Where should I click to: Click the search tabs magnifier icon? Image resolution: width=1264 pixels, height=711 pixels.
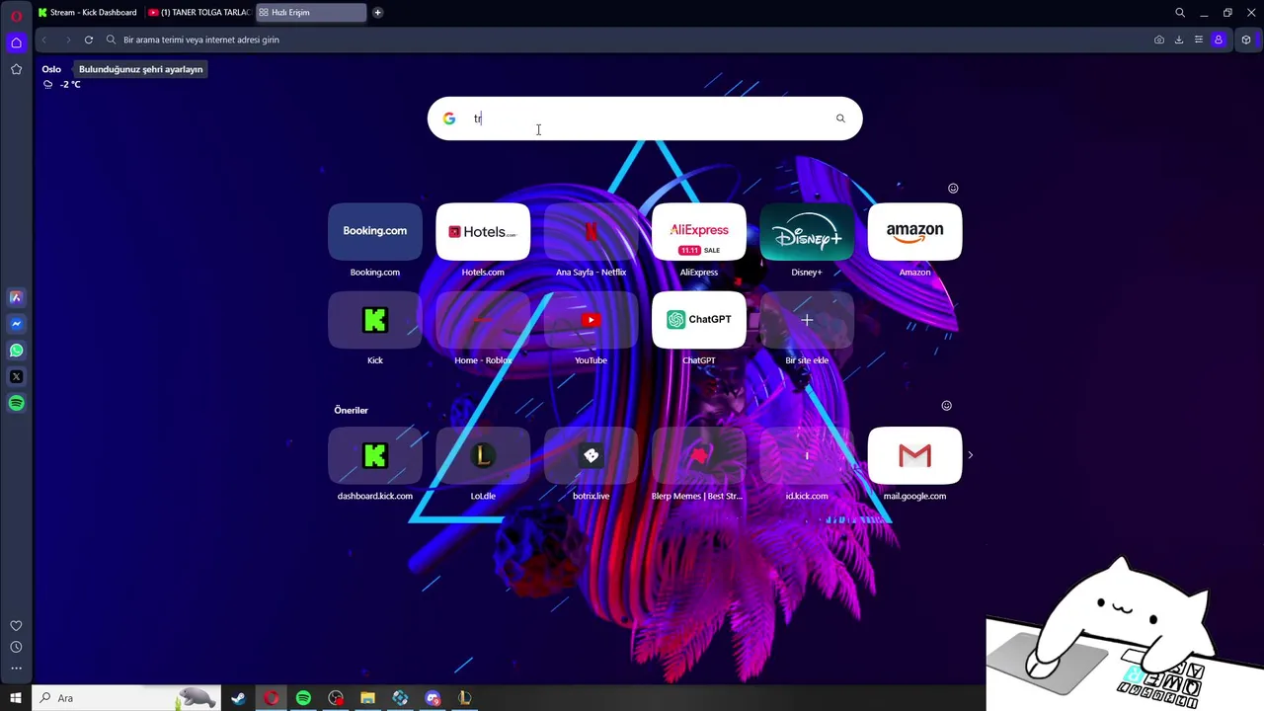point(1180,13)
